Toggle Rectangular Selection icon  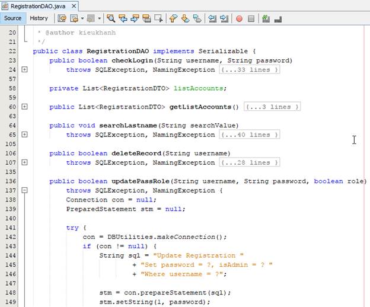[158, 18]
